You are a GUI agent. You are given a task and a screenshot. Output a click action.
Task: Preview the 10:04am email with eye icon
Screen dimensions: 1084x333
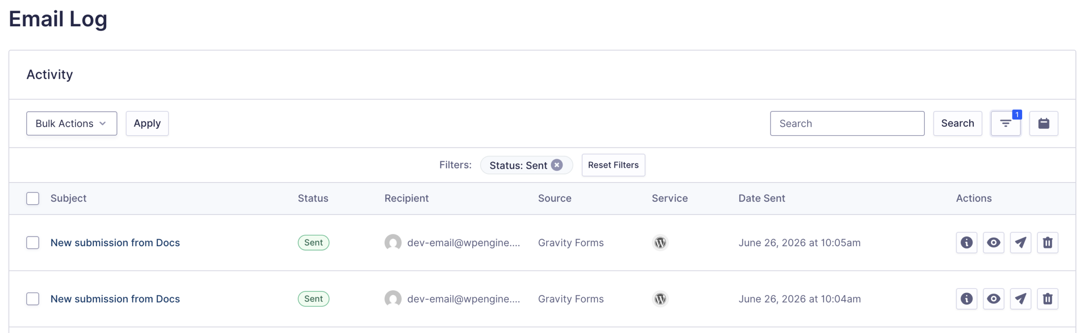[993, 299]
